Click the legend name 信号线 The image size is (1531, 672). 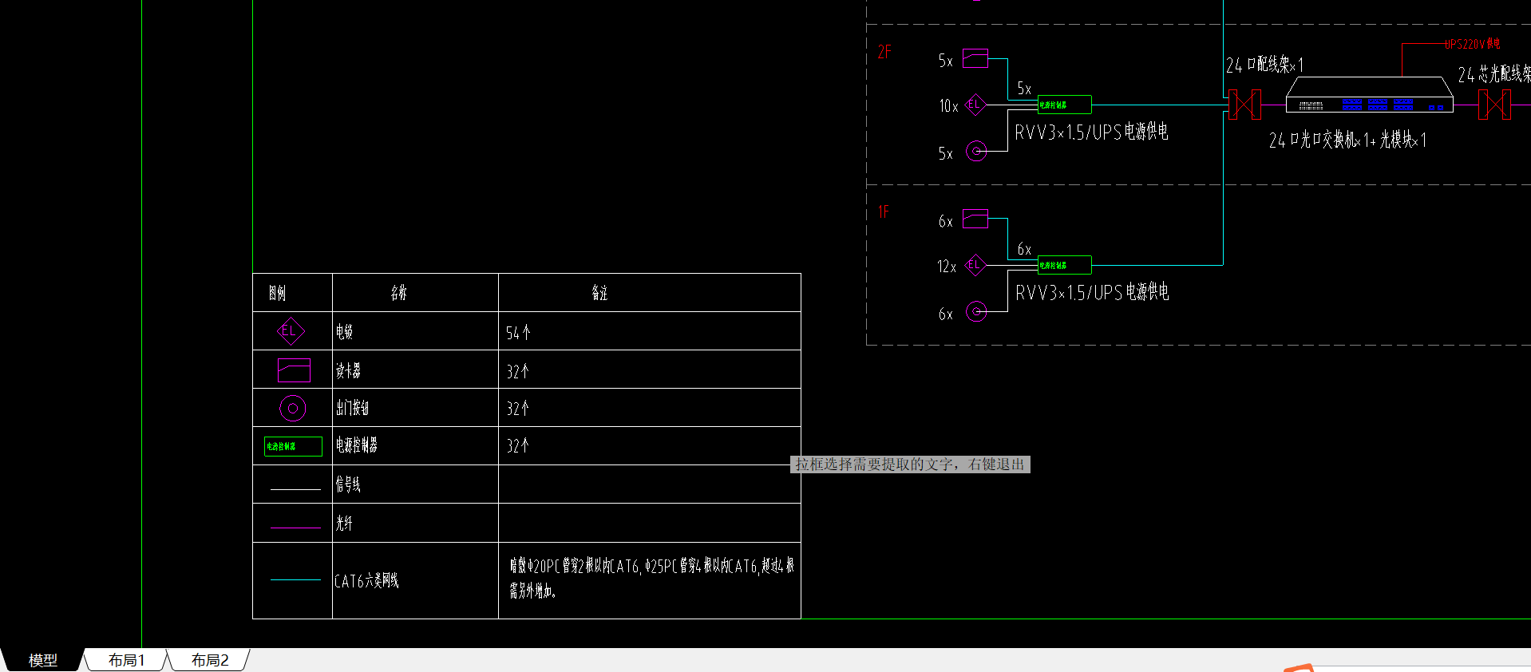pyautogui.click(x=348, y=484)
